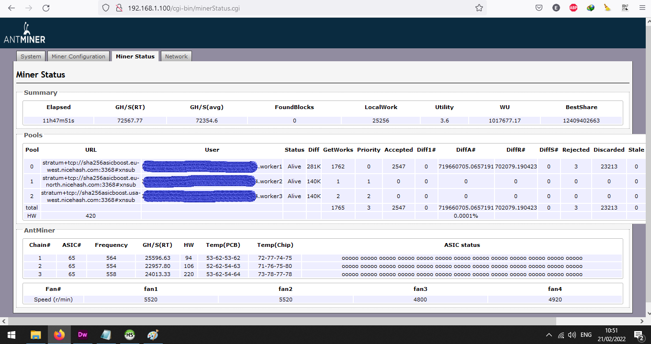Image resolution: width=651 pixels, height=344 pixels.
Task: Click the HW count 420
Action: click(x=90, y=216)
